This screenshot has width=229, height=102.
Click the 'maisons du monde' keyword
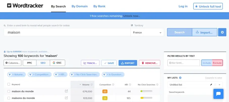pos(23,98)
